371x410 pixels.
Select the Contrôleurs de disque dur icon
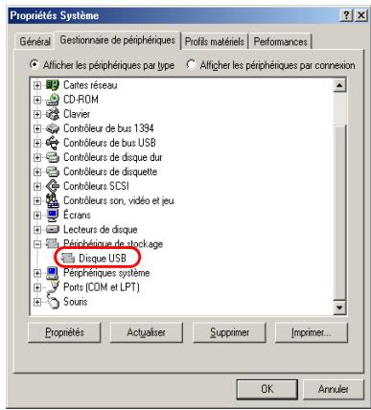click(x=53, y=157)
